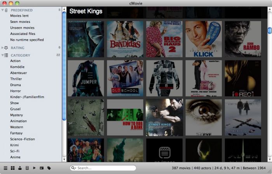Click the CATEGORY list icon
Viewport: 272px width, 174px height.
tap(6, 55)
